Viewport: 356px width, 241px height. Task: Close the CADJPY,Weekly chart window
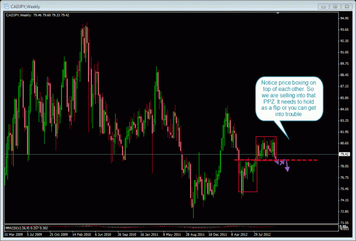pyautogui.click(x=347, y=7)
